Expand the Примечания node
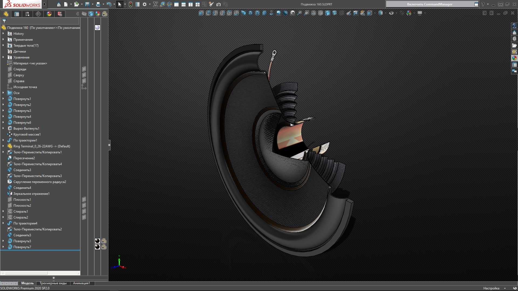The image size is (518, 291). tap(3, 40)
